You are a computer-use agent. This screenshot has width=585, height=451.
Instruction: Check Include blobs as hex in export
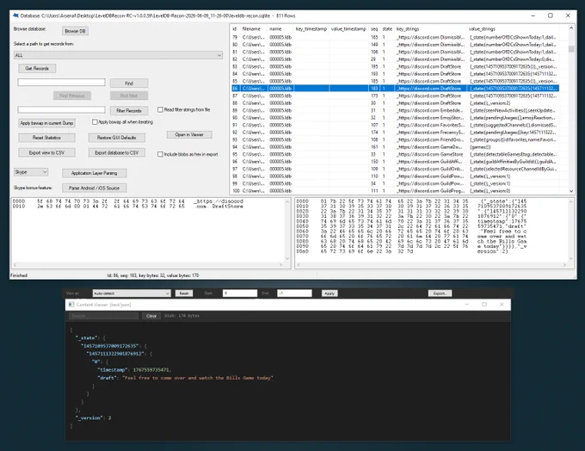[160, 154]
